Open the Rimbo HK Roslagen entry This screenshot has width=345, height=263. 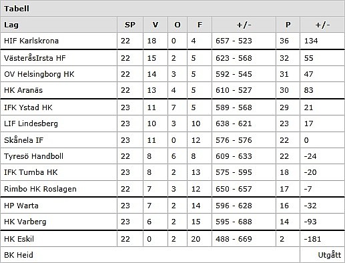point(40,189)
